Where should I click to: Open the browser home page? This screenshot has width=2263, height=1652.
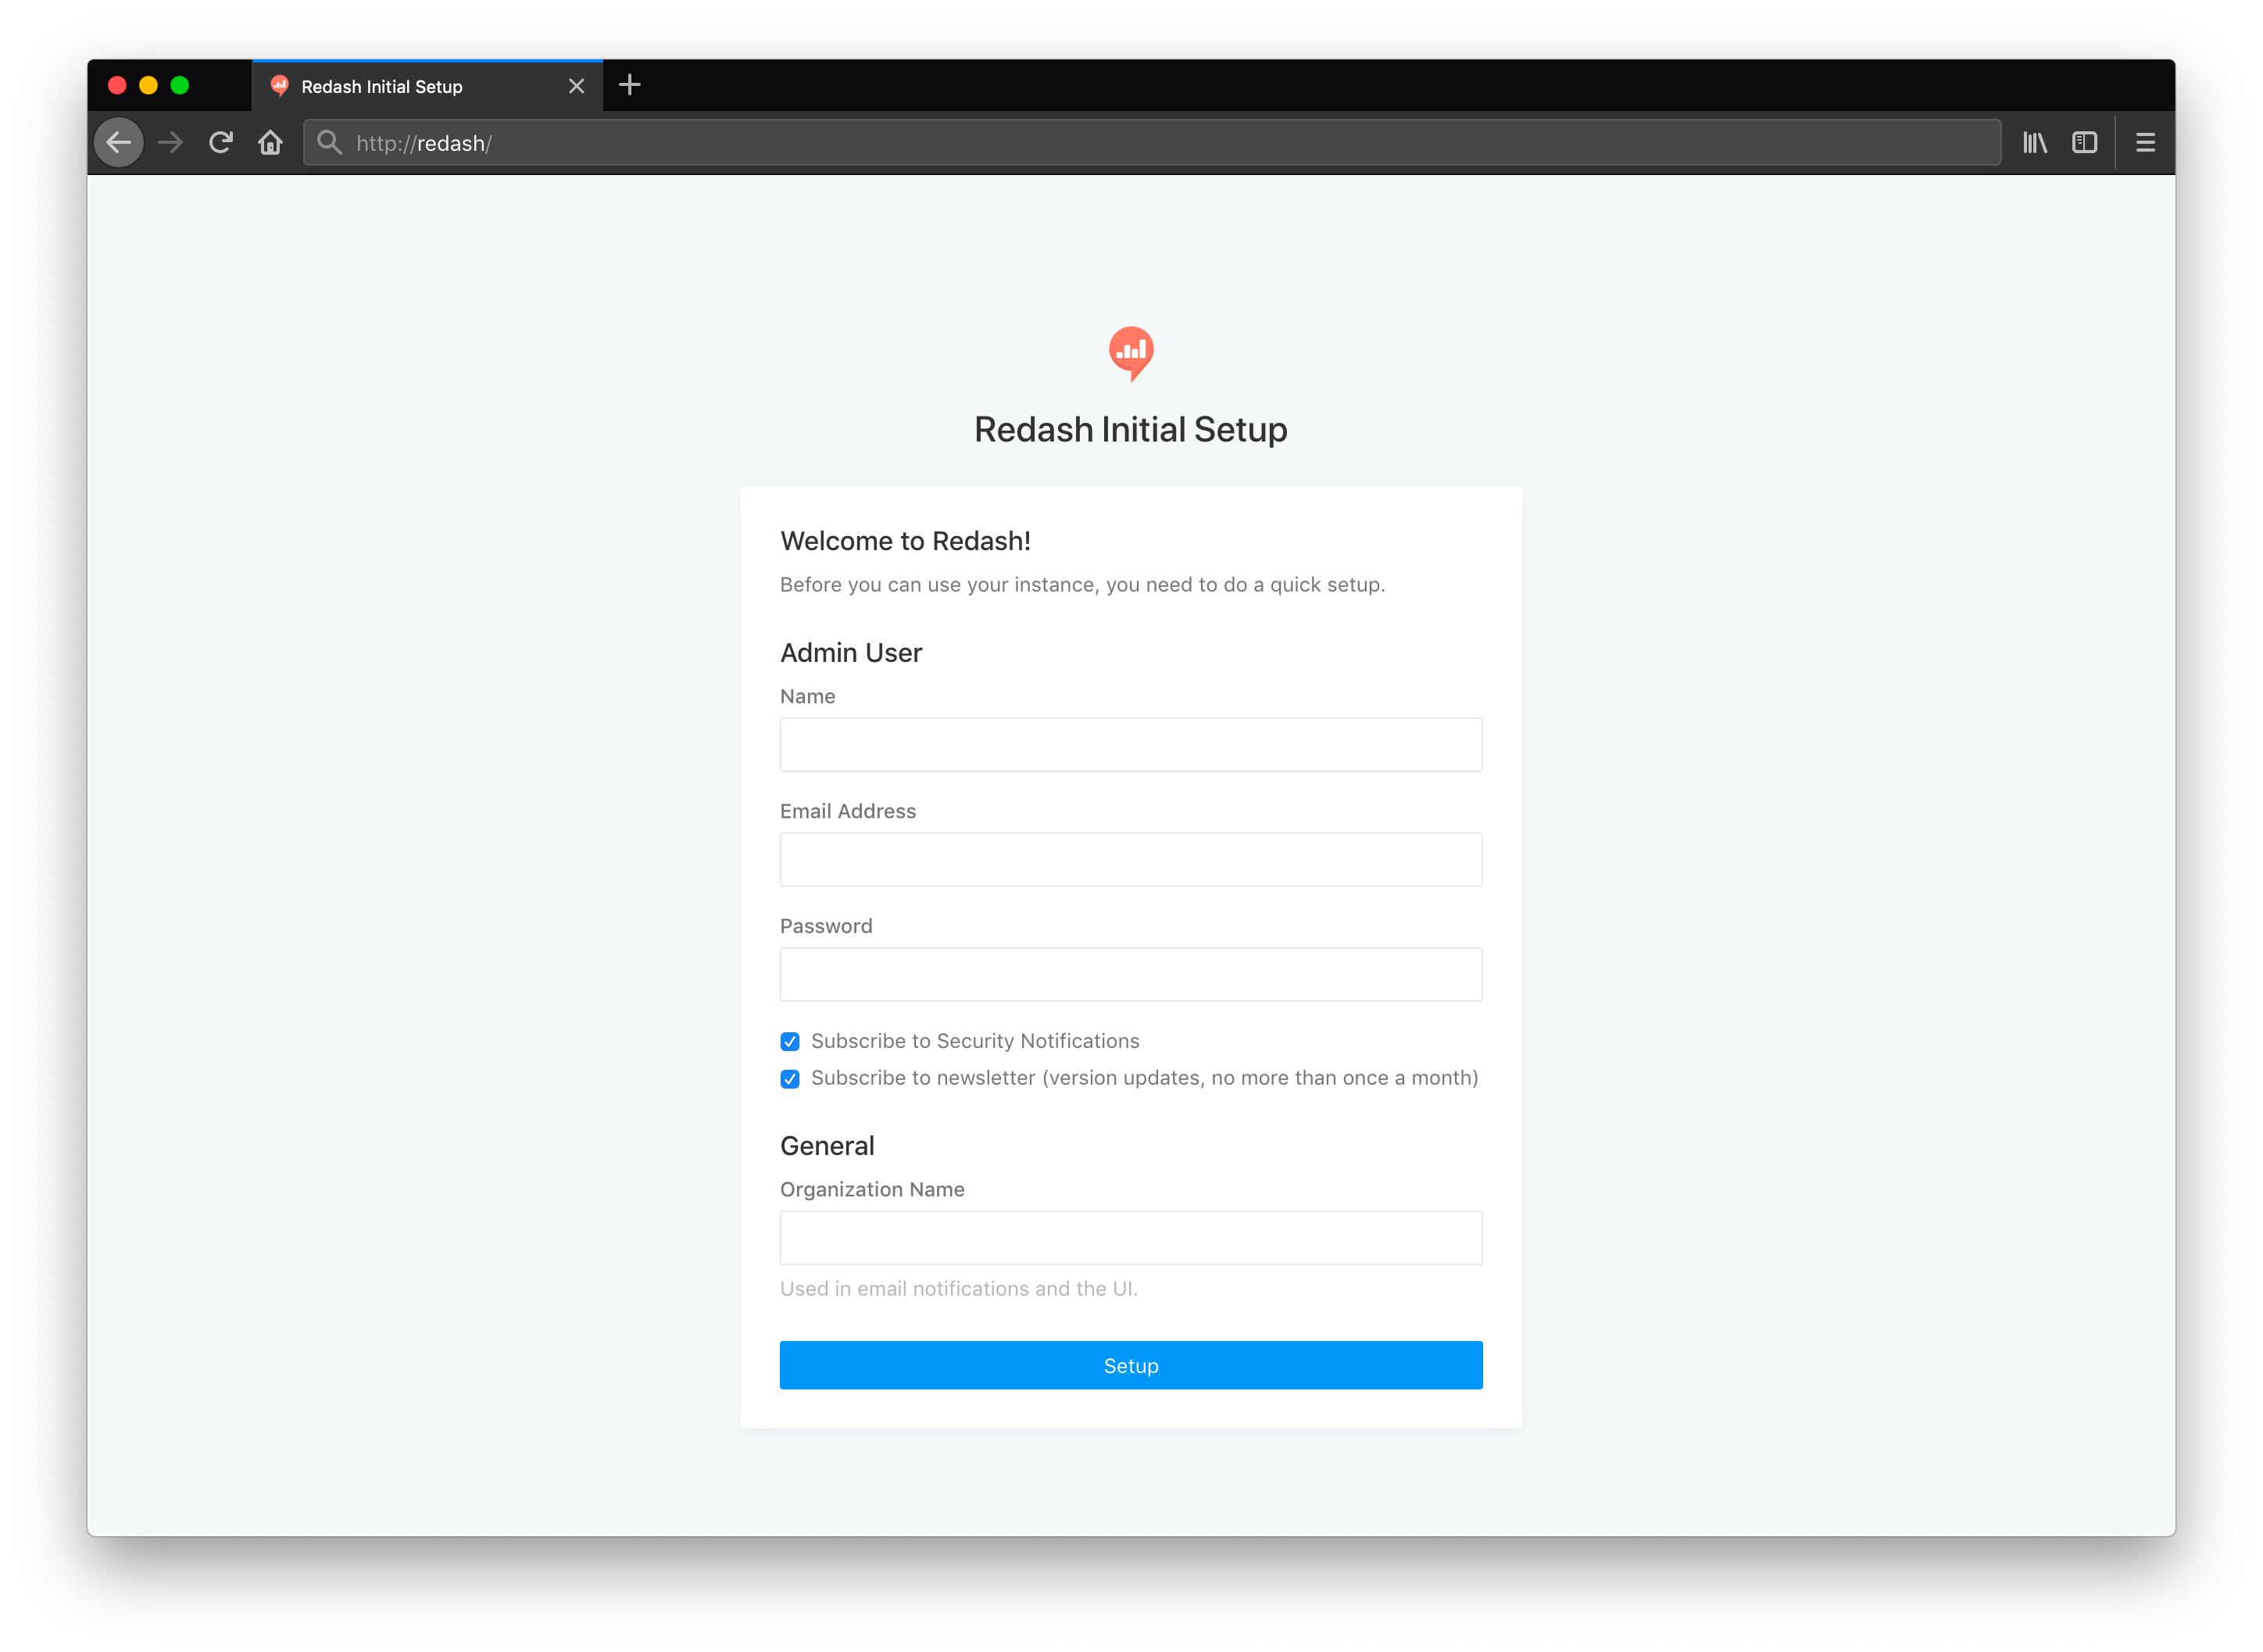point(270,142)
